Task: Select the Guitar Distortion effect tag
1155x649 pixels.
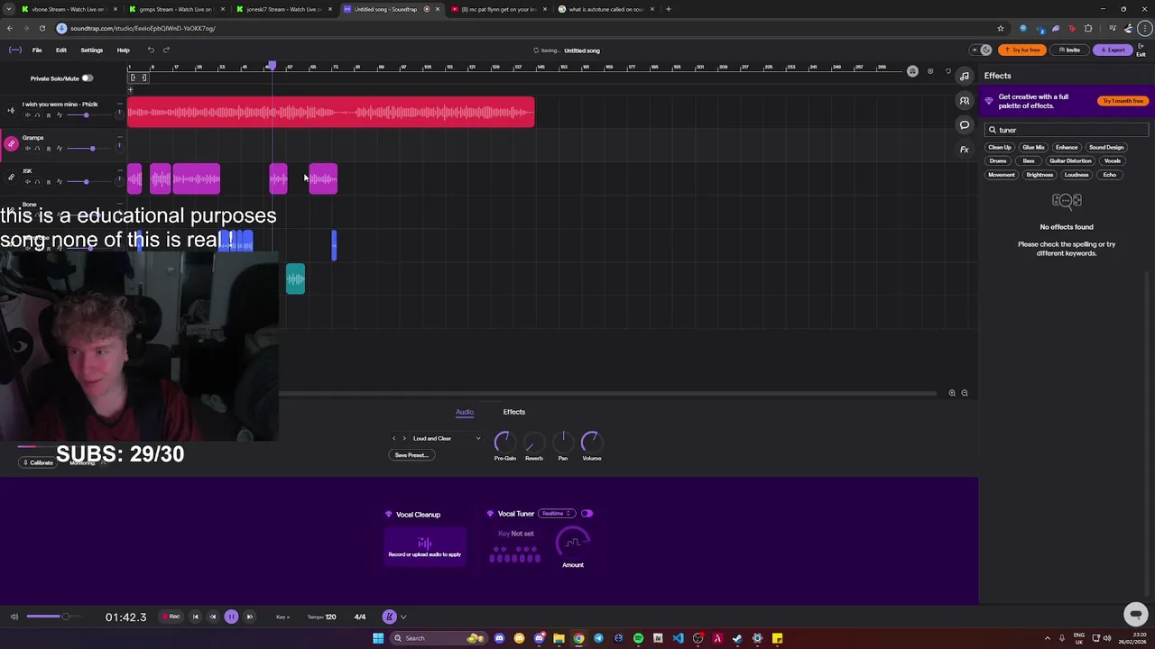Action: [1070, 160]
